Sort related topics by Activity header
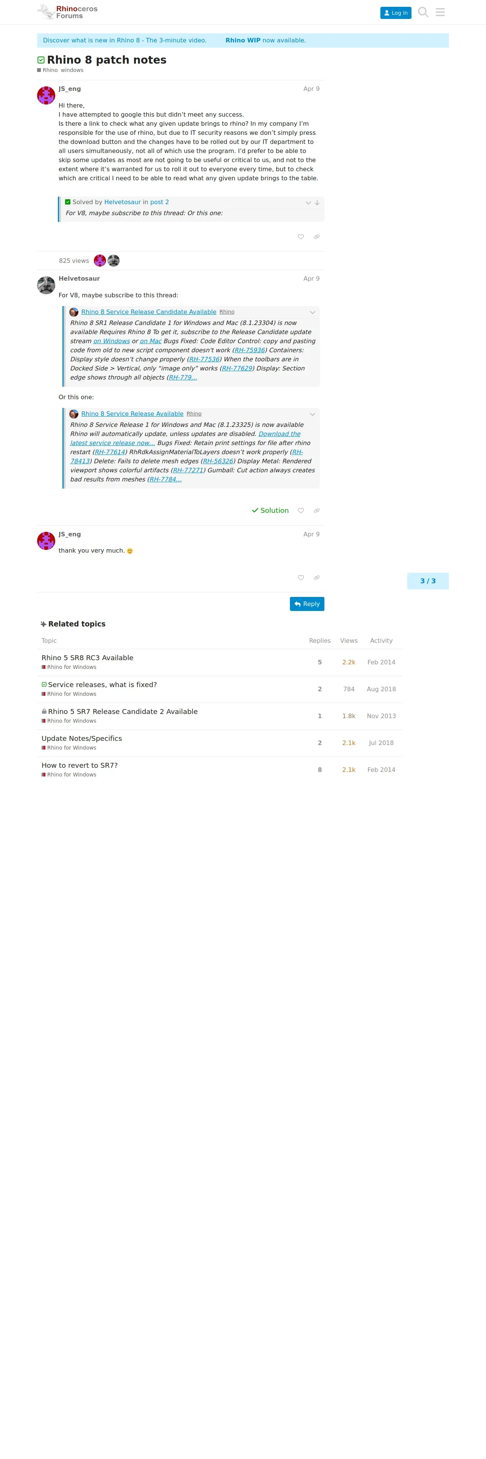The height and width of the screenshot is (1459, 486). pyautogui.click(x=381, y=640)
